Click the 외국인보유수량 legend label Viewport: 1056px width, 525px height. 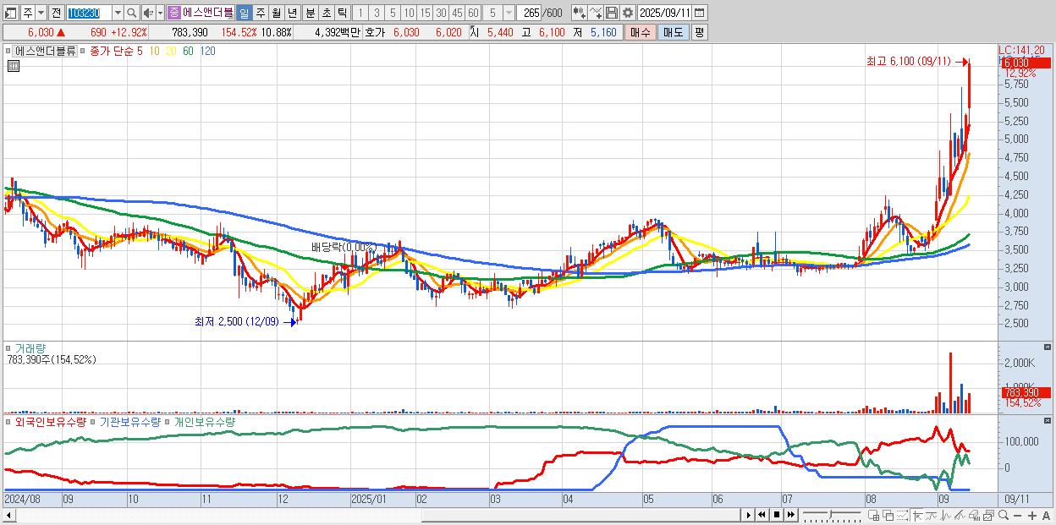[51, 421]
